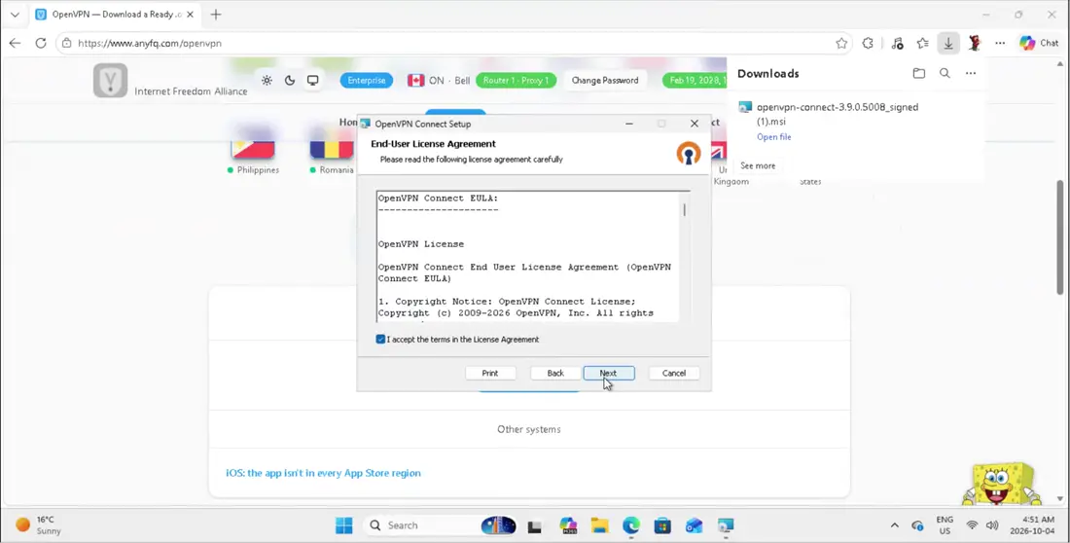Go back with browser back arrow

(15, 43)
